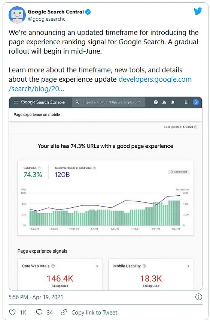Click help icon next to Total impressions
The height and width of the screenshot is (322, 210).
pyautogui.click(x=94, y=168)
